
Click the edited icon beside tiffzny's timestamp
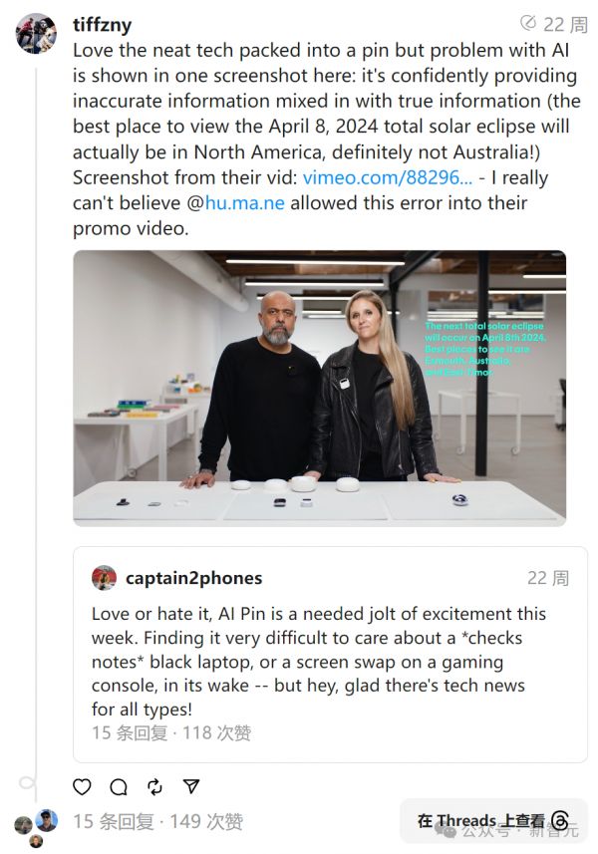coord(528,24)
